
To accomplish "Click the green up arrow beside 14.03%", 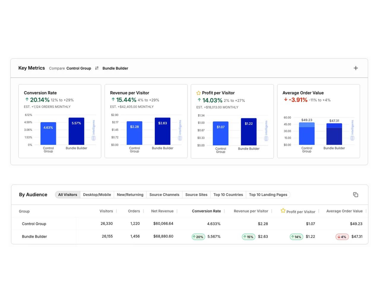I will point(199,100).
